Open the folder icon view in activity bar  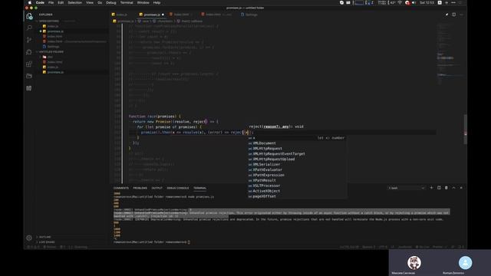click(29, 76)
